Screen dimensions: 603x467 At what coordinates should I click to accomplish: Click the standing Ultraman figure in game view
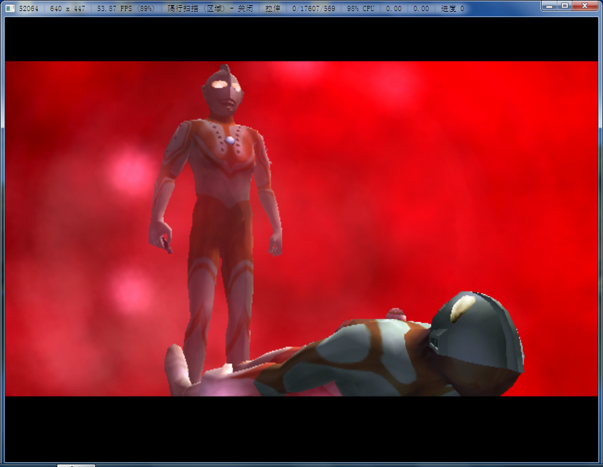click(x=216, y=223)
